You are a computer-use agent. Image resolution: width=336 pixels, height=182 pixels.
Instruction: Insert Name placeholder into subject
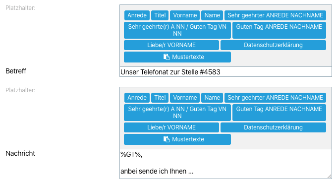212,15
